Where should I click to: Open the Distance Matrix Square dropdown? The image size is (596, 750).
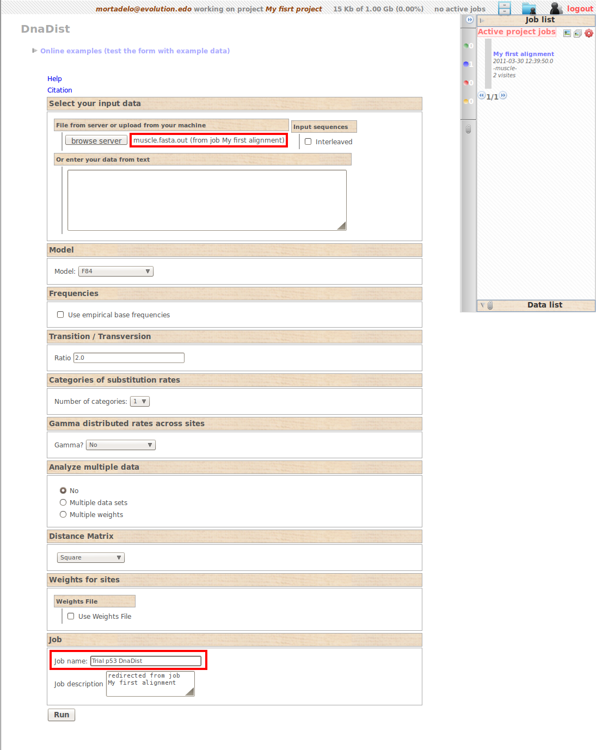(90, 557)
